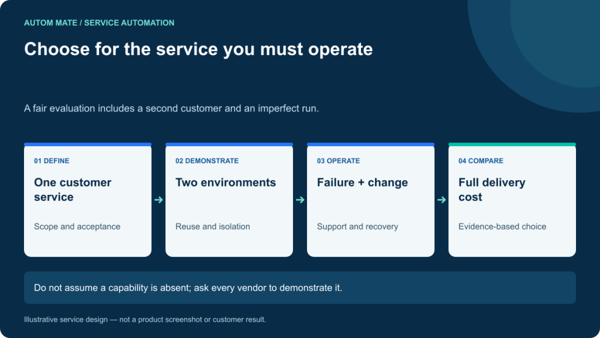The width and height of the screenshot is (600, 338).
Task: Click the 'Failure + change' heading
Action: 362,182
